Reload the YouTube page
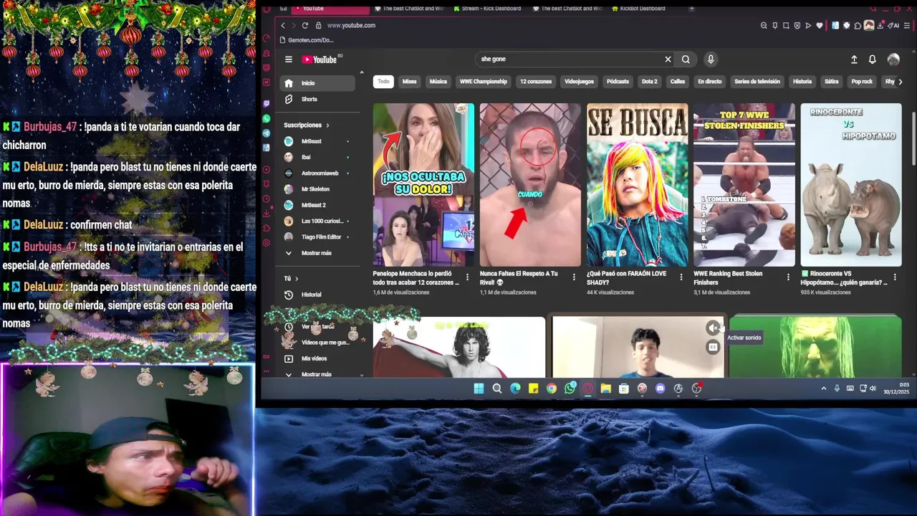 tap(304, 25)
